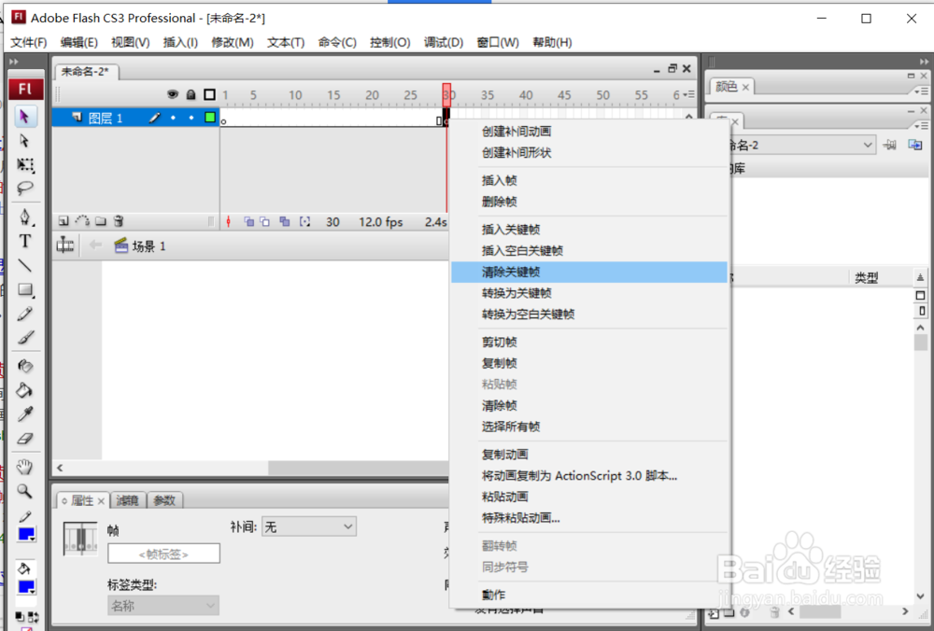This screenshot has width=934, height=631.
Task: Center the frame in timeline
Action: 228,222
